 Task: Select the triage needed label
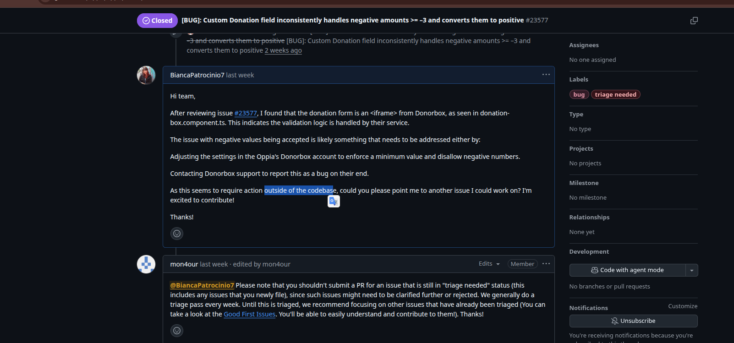pos(615,94)
